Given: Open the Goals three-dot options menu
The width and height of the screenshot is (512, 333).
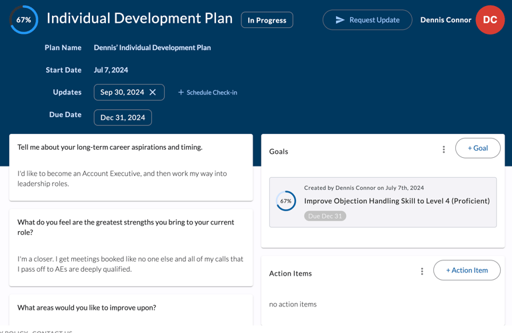Looking at the screenshot, I should [444, 150].
